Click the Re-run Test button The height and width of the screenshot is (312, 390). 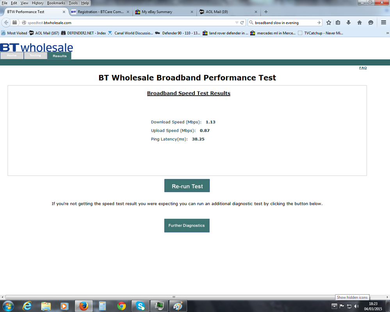coord(187,185)
